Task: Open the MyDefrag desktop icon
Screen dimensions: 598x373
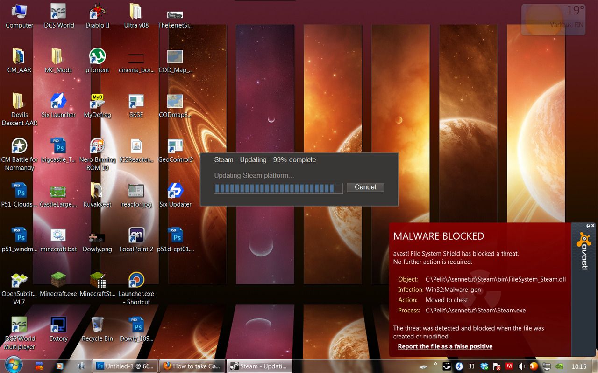Action: pos(97,105)
